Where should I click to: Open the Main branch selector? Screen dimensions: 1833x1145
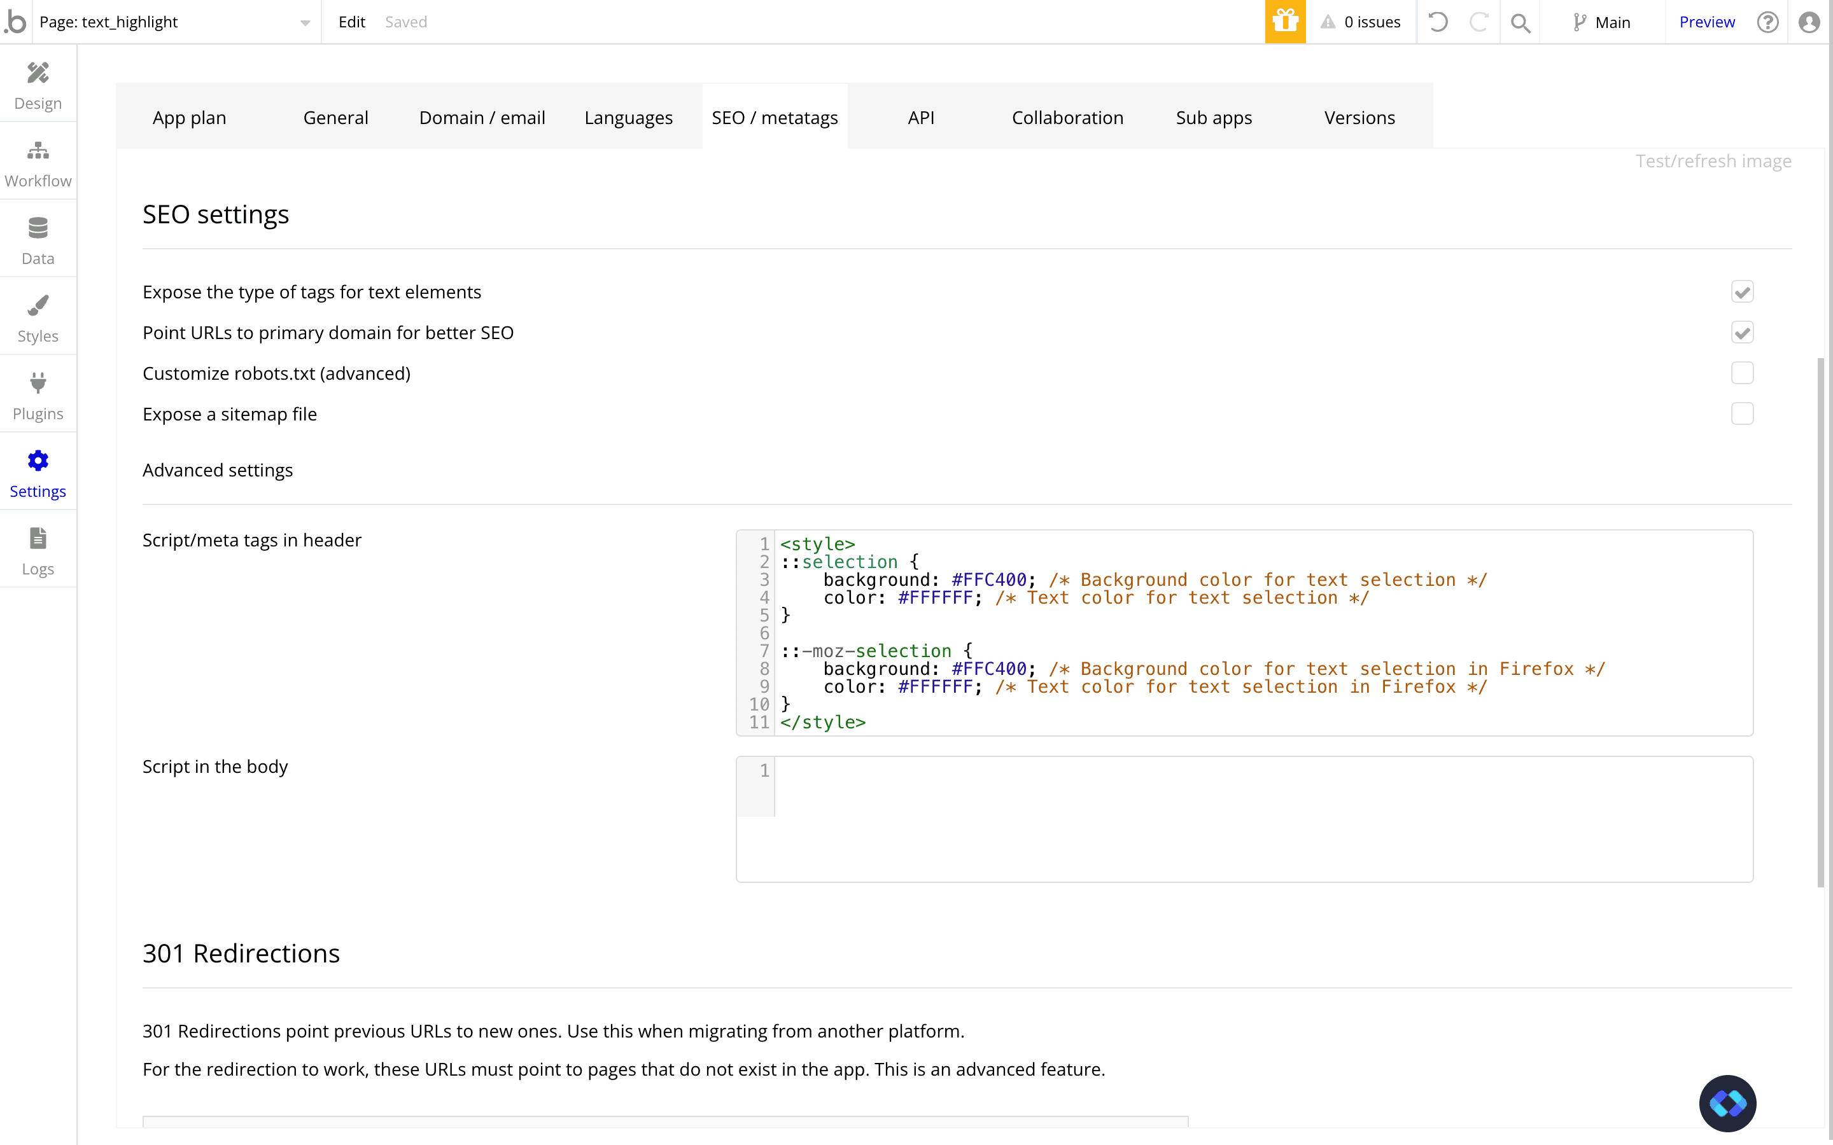[1601, 22]
